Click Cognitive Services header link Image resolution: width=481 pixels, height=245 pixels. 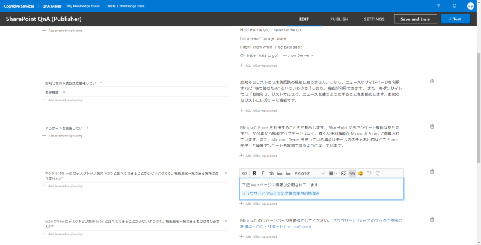click(19, 6)
